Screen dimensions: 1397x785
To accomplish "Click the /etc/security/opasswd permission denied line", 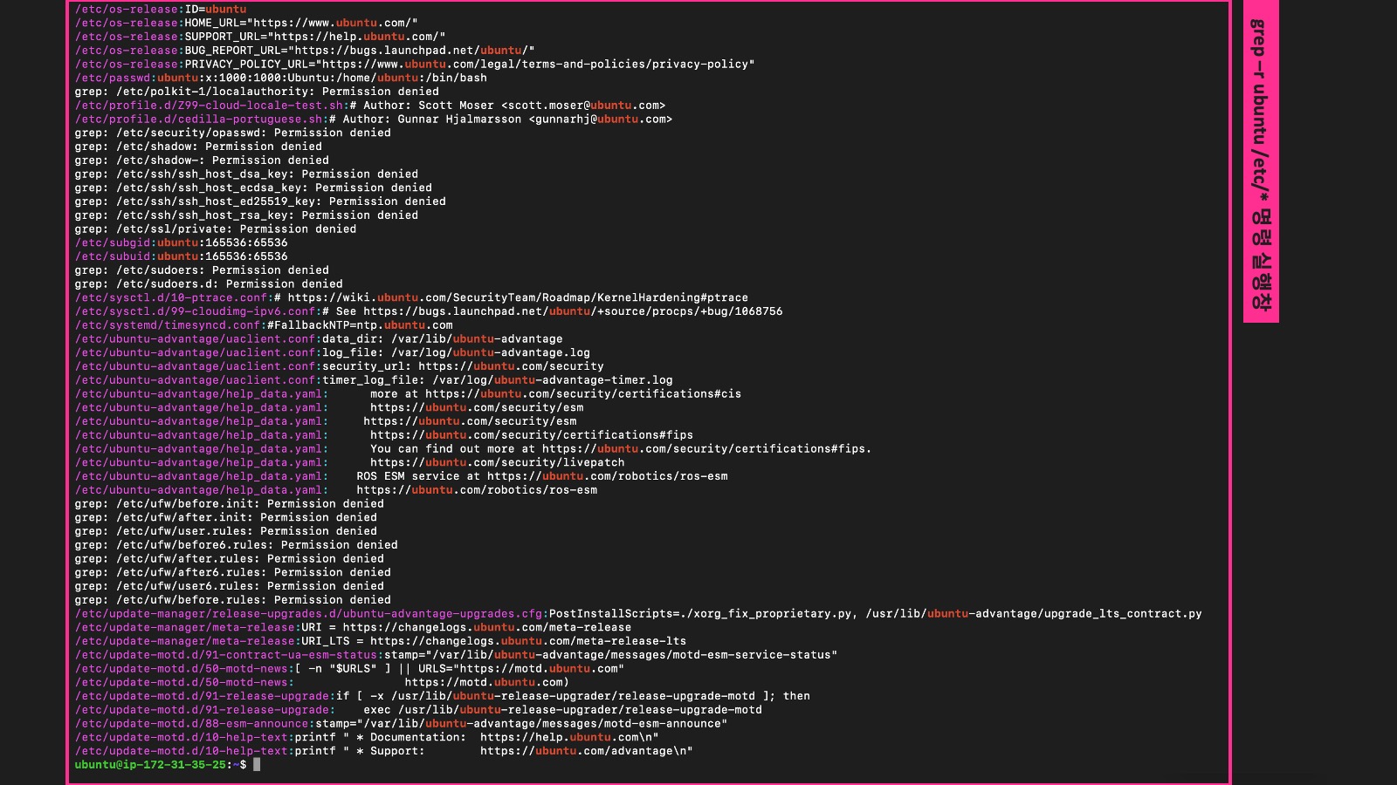I will (233, 133).
